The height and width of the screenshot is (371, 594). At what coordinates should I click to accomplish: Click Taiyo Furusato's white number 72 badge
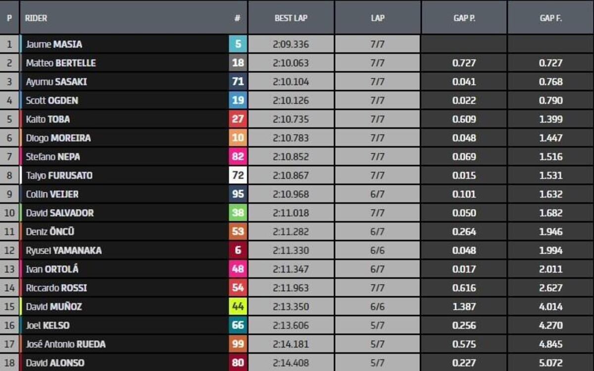238,176
